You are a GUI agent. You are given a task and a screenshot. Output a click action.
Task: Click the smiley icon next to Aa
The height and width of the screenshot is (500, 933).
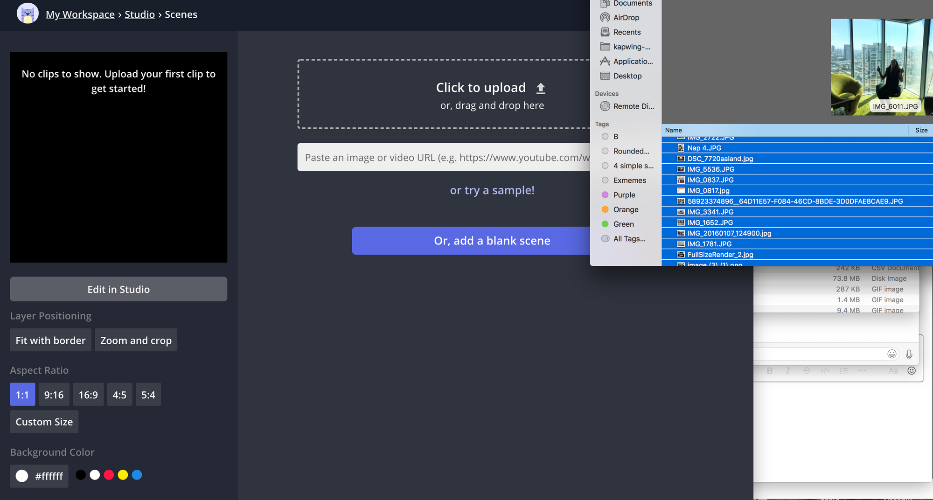[912, 371]
